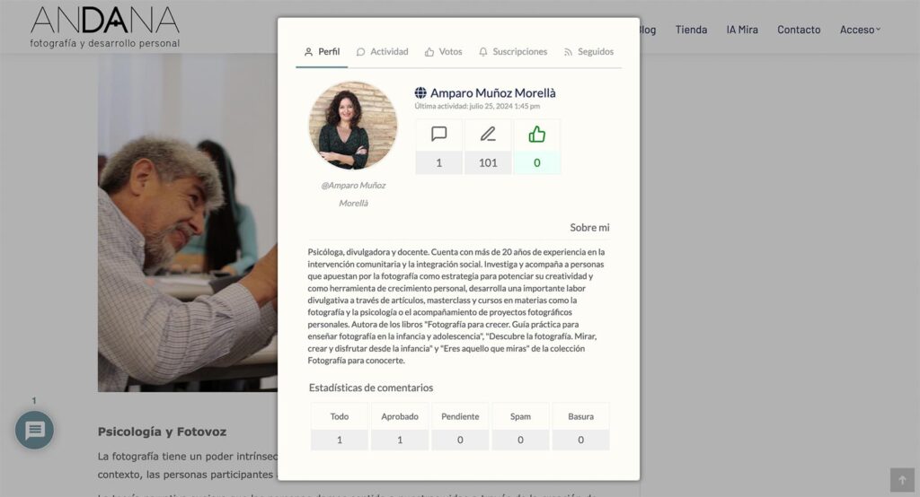This screenshot has height=497, width=920.
Task: Open the Contacto link
Action: click(x=799, y=30)
